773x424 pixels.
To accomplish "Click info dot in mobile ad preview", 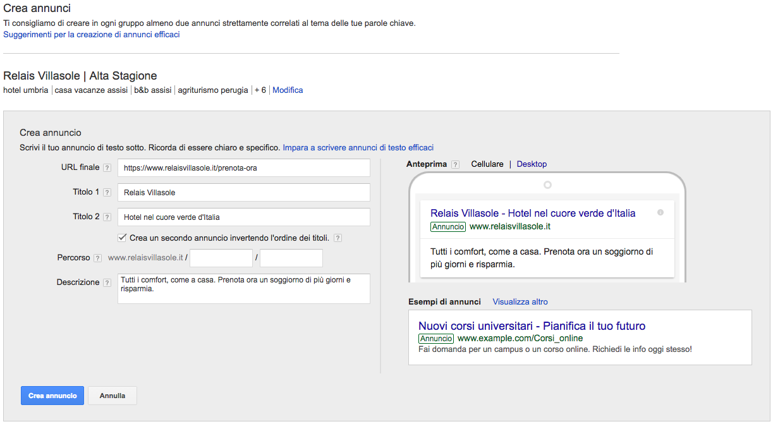I will pyautogui.click(x=660, y=213).
